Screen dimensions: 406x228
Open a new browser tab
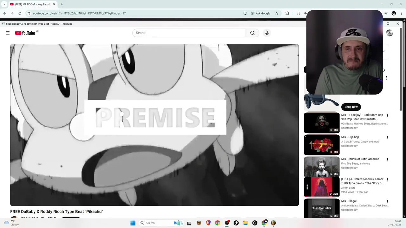pos(62,4)
